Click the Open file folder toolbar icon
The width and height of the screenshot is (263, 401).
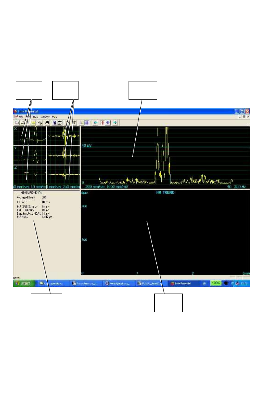tap(23, 123)
